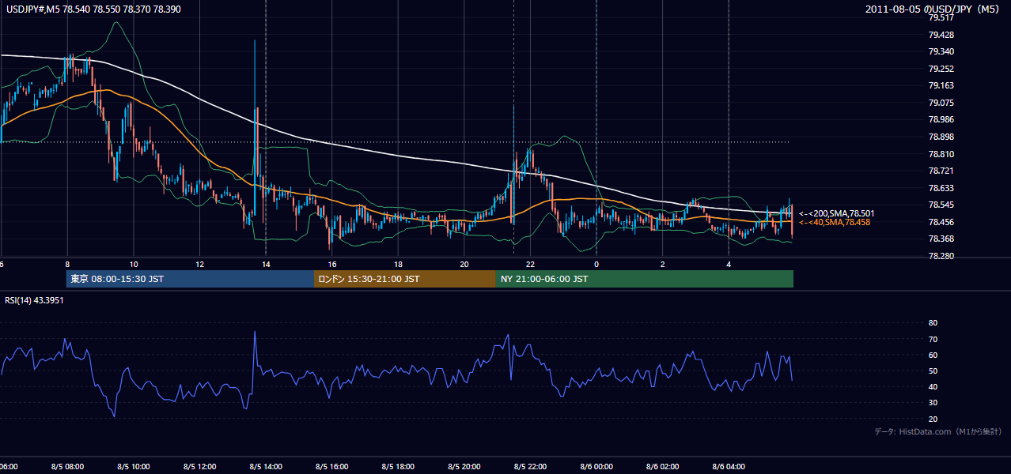Click the RSI scale value 70
The height and width of the screenshot is (474, 1011).
click(933, 339)
